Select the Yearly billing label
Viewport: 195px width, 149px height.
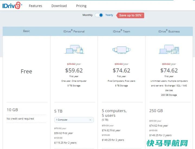[109, 15]
